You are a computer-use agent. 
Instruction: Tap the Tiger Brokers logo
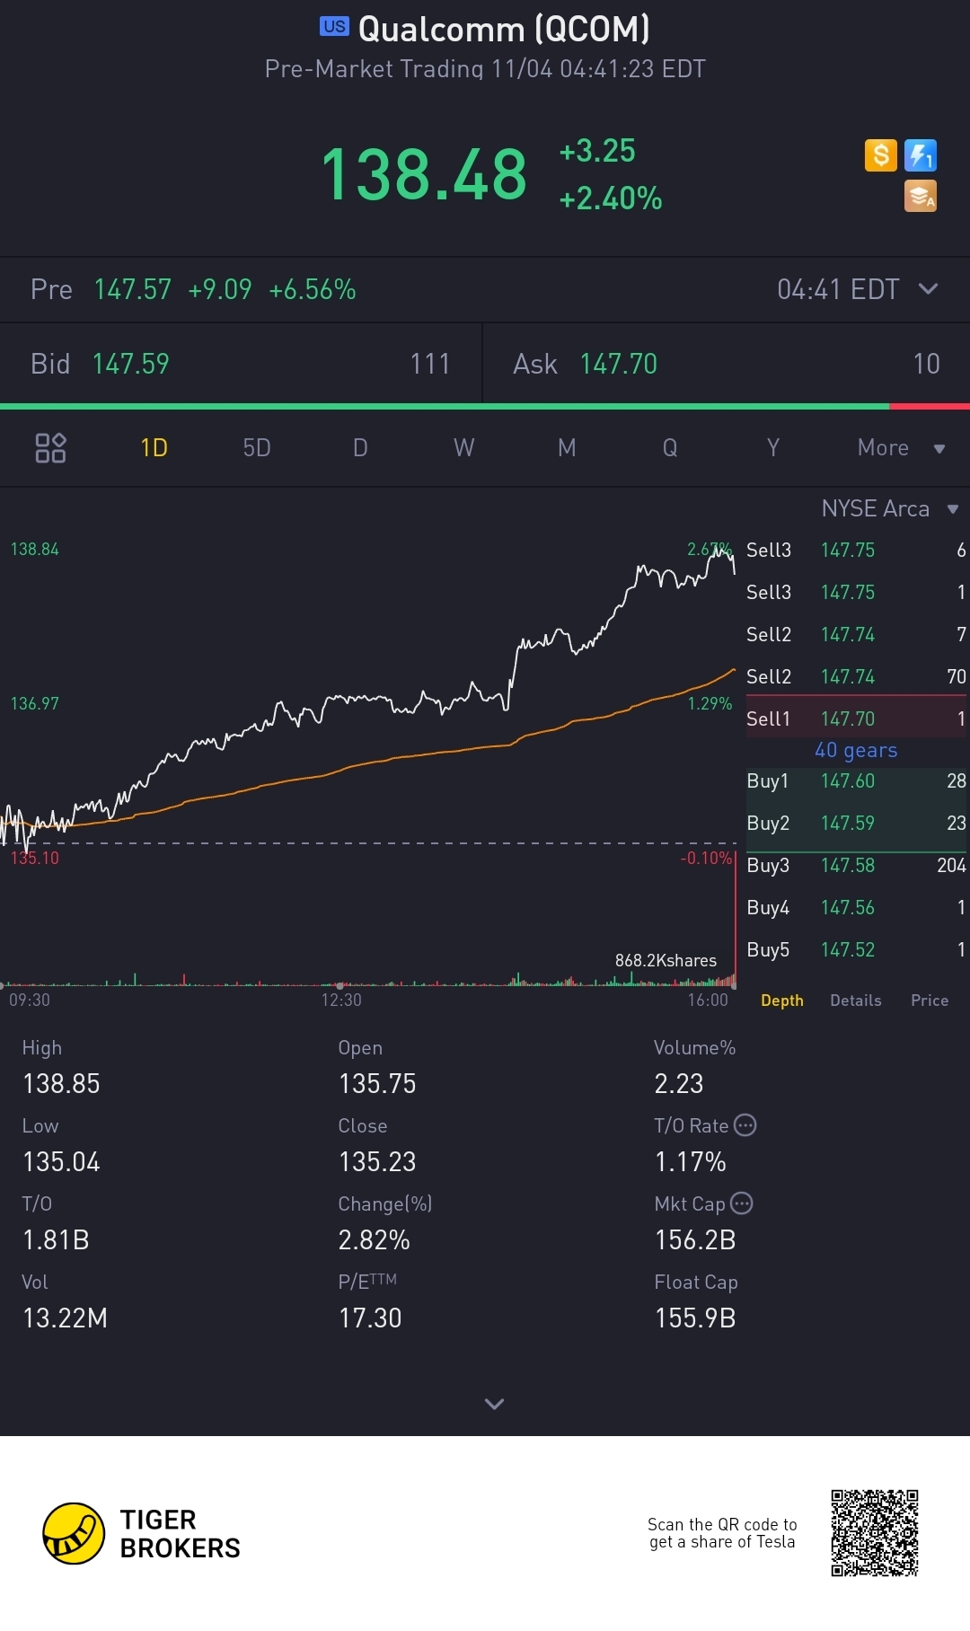pos(142,1534)
